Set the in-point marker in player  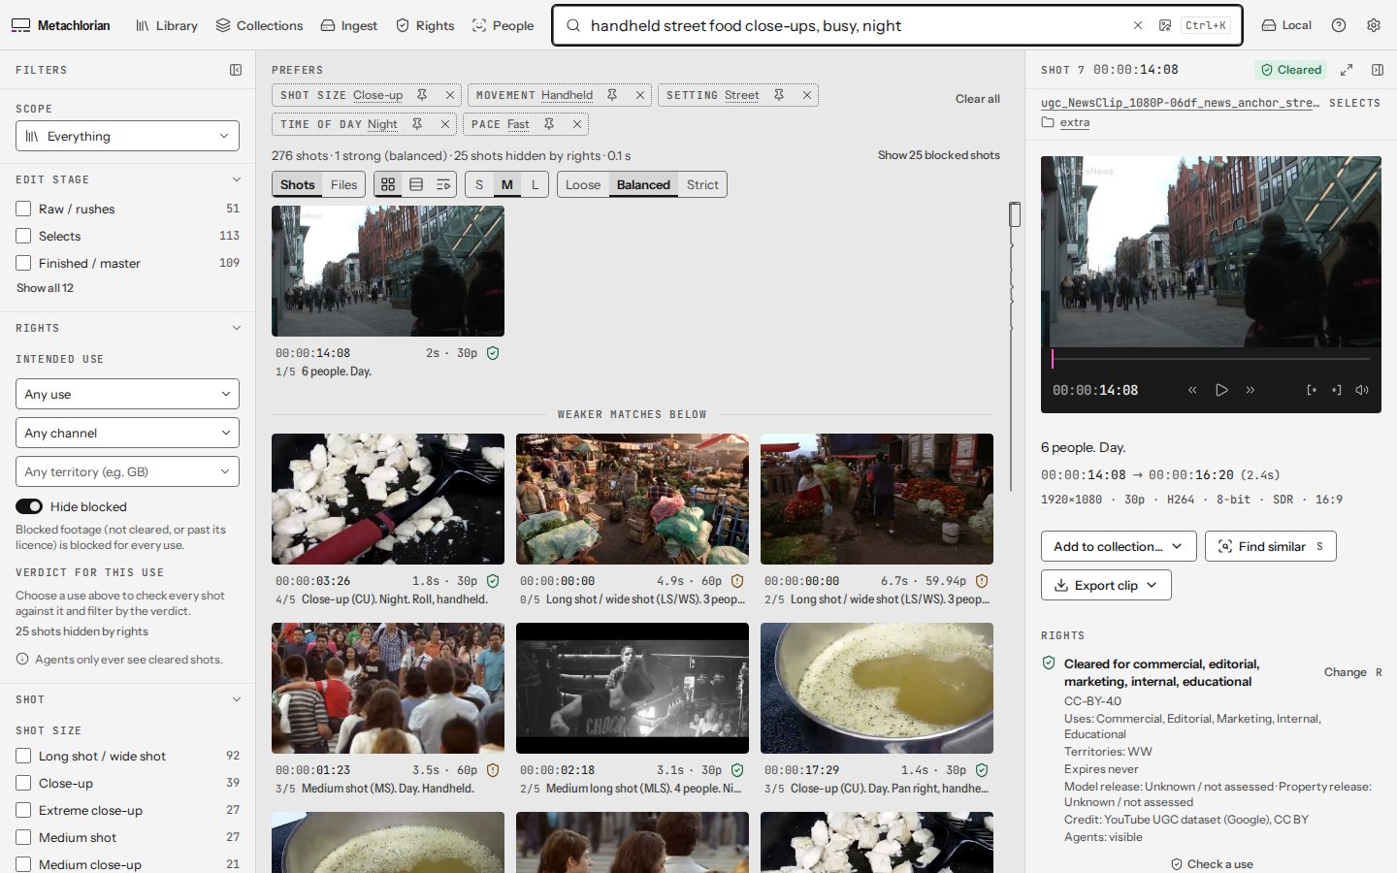point(1312,390)
